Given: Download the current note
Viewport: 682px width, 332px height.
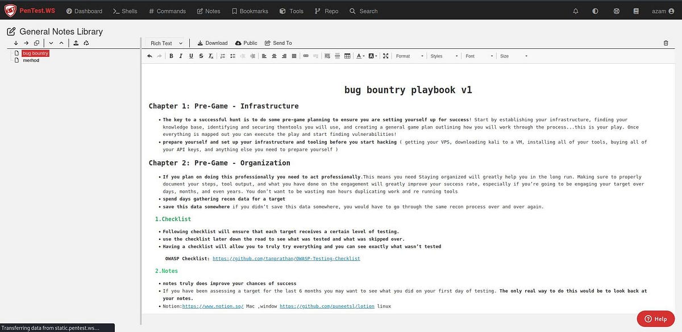Looking at the screenshot, I should point(212,43).
